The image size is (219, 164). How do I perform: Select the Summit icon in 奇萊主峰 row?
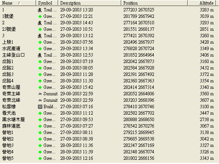[x=40, y=94]
